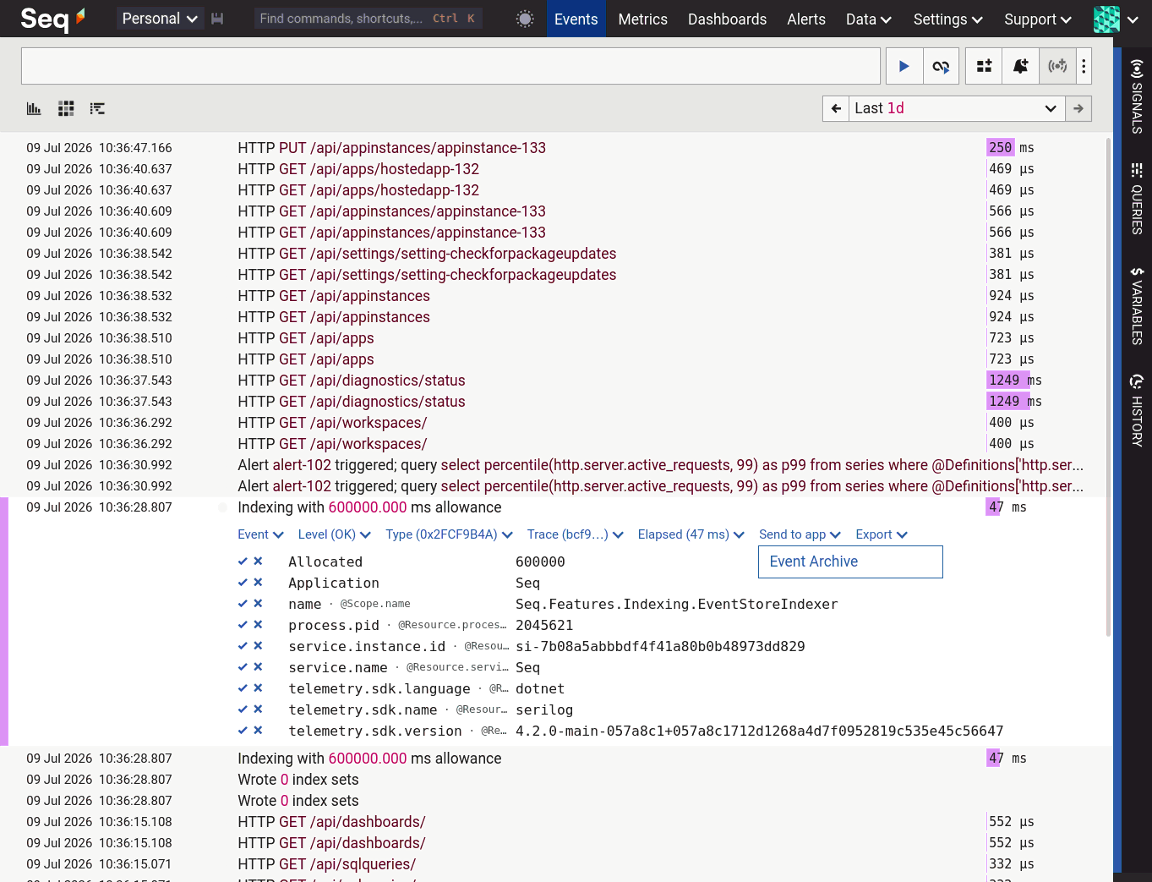Open the Queries side panel
Screen dimensions: 1152x882
click(1137, 199)
